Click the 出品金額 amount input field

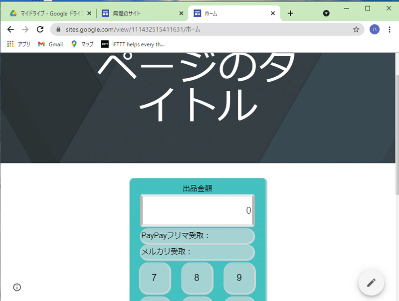pyautogui.click(x=197, y=211)
